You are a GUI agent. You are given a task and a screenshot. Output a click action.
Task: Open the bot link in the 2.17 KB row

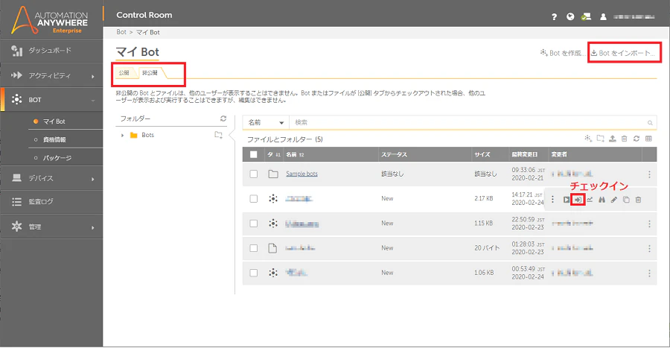(x=299, y=199)
